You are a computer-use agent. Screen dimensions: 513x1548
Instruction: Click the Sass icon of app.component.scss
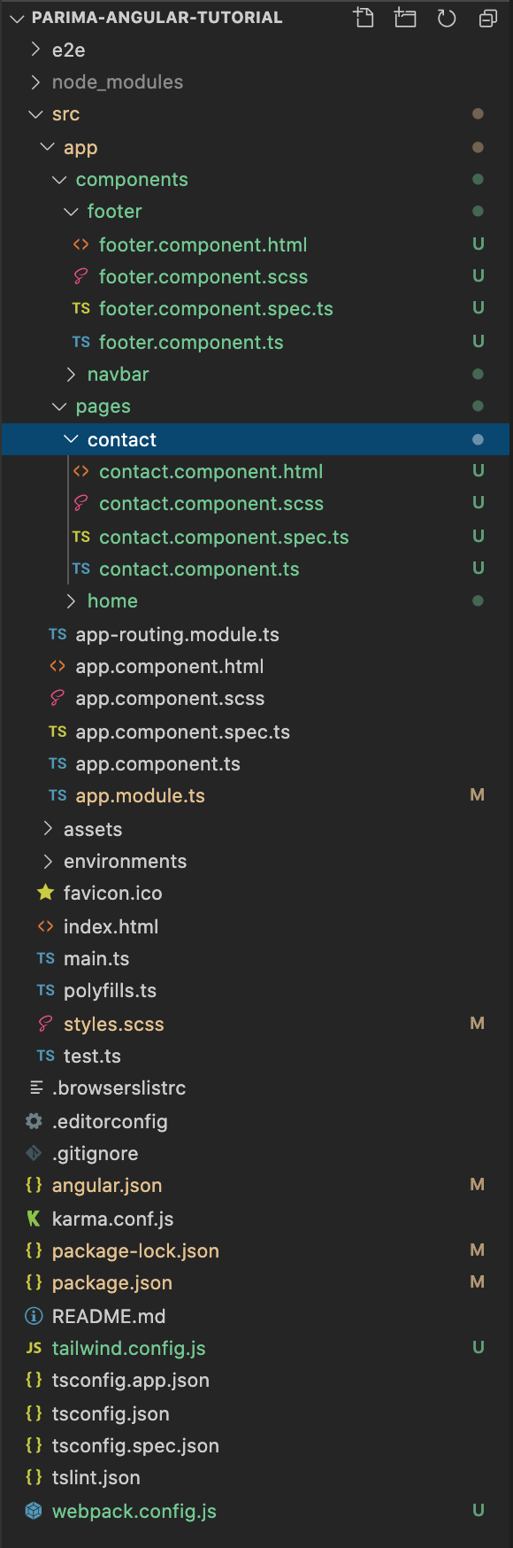pos(57,698)
